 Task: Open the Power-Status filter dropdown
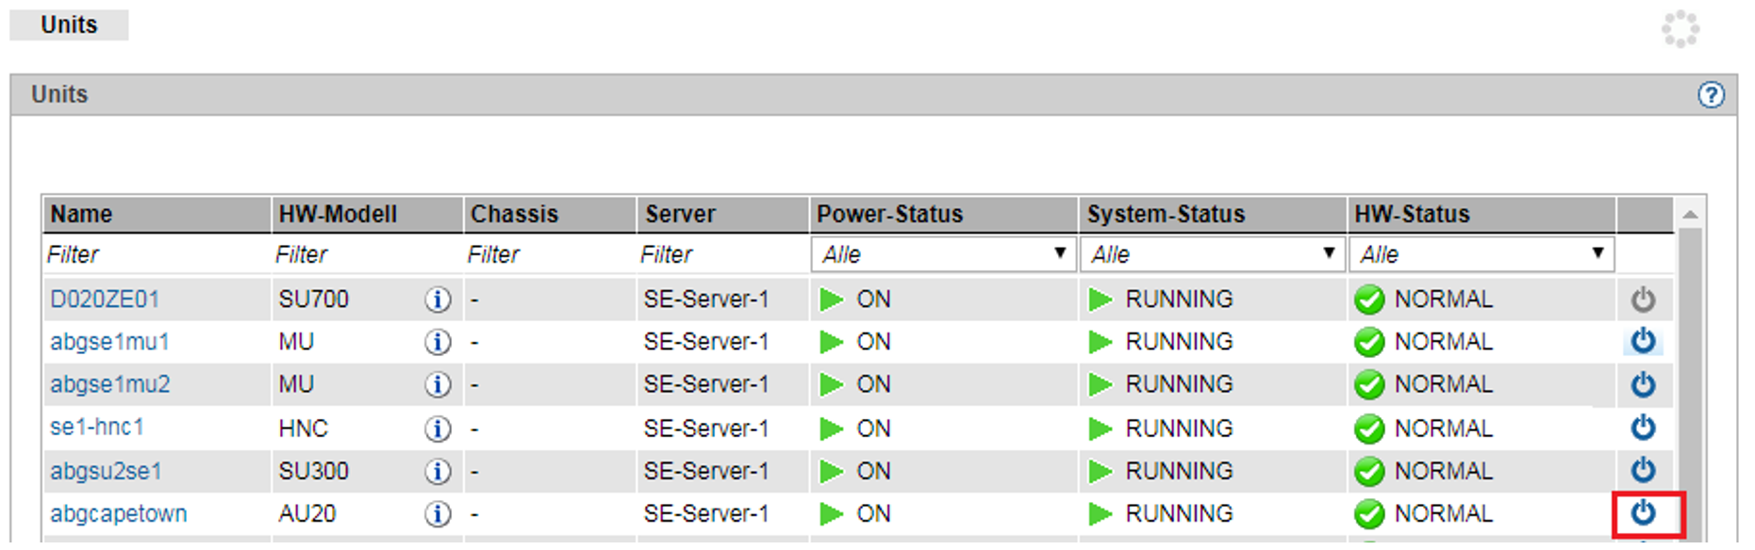(943, 254)
